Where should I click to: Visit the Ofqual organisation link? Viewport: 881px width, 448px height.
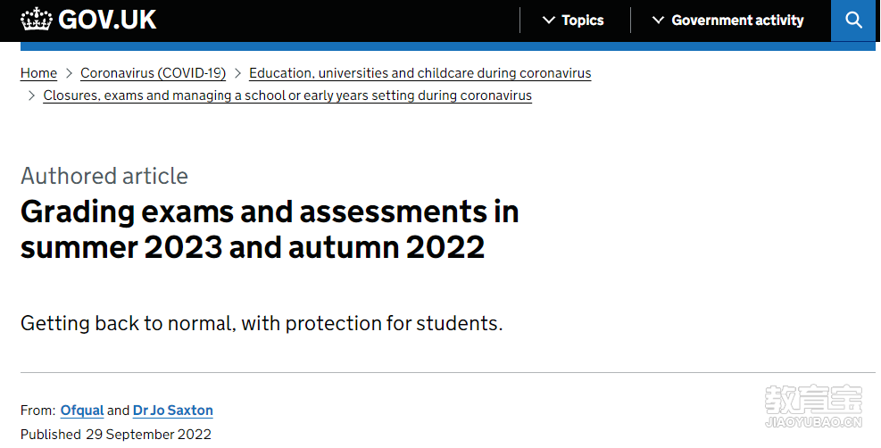(82, 411)
